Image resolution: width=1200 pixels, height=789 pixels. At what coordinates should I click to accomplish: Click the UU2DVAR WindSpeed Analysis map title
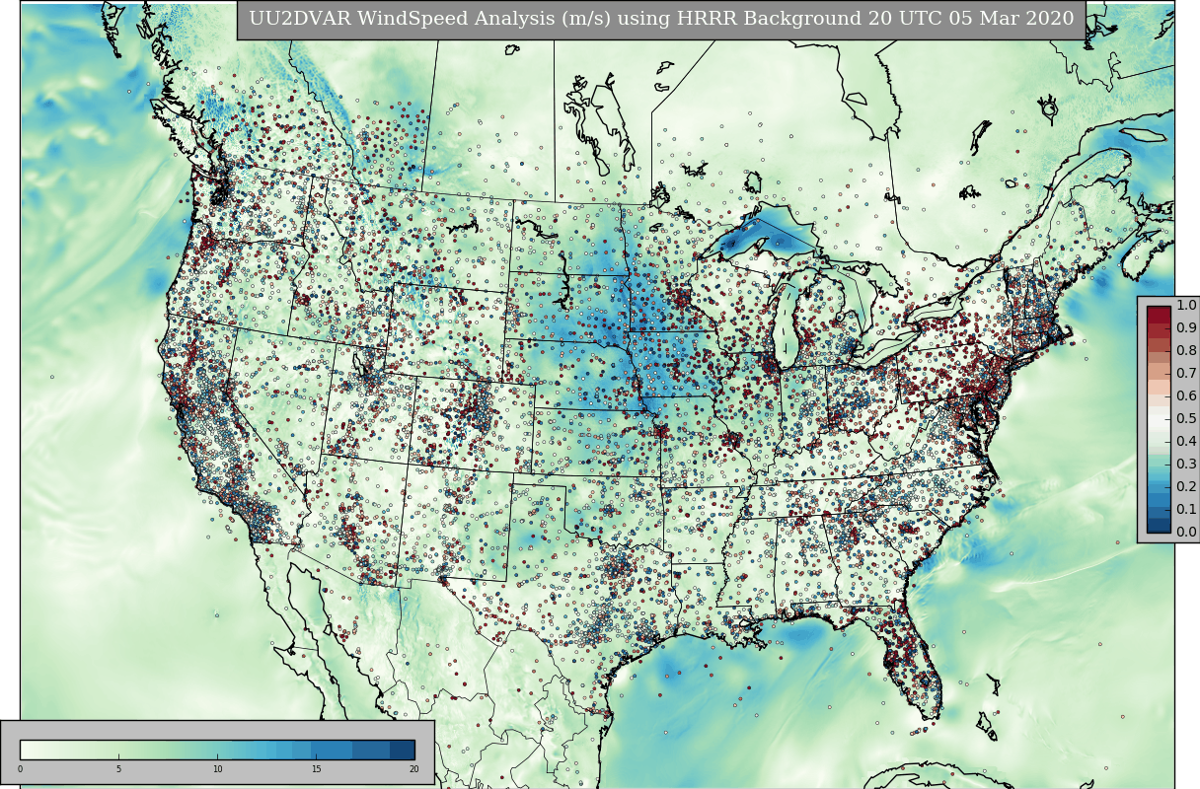661,19
